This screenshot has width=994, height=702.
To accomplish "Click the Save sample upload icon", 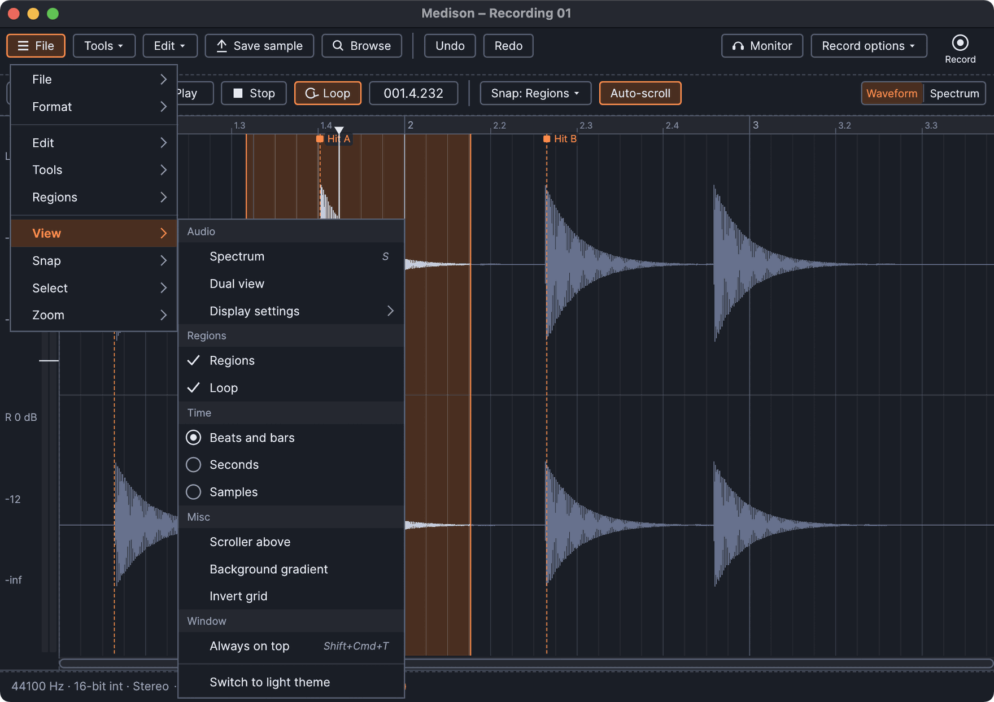I will pos(222,46).
